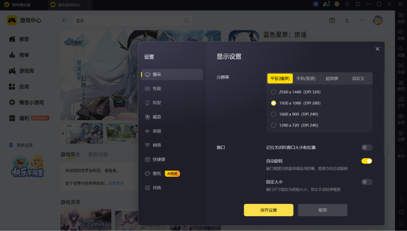Open 福利 rewards in game center sidebar
The width and height of the screenshot is (407, 231).
(30, 118)
